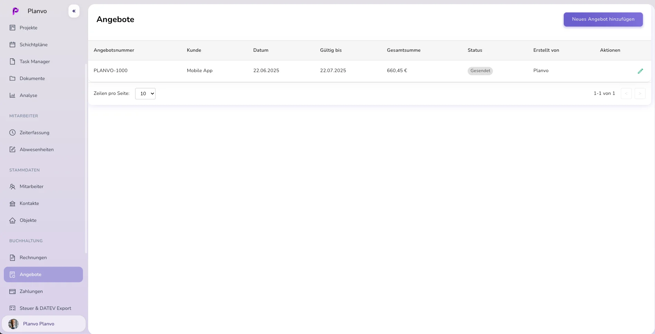Click the Gesendet status badge

coord(480,71)
